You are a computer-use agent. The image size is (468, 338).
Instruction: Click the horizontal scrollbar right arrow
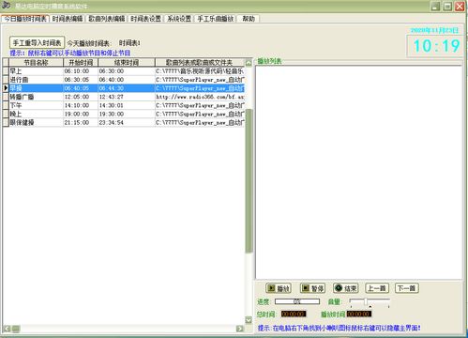240,329
